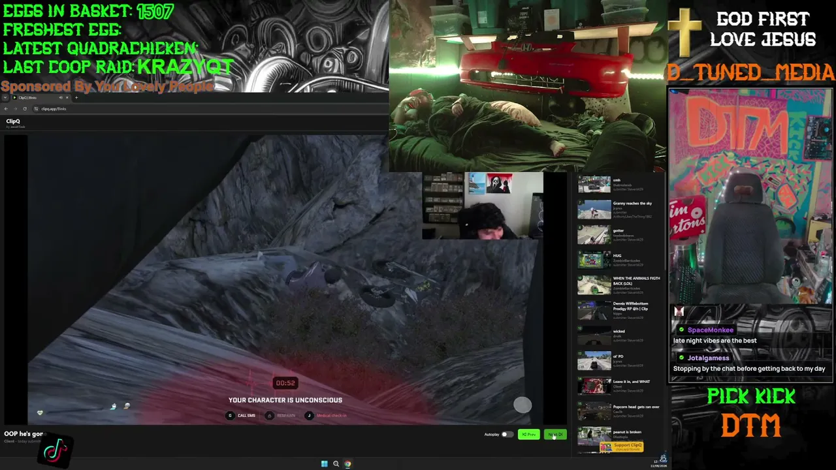The image size is (836, 470).
Task: Go to previous clip with Prev button
Action: [x=529, y=435]
